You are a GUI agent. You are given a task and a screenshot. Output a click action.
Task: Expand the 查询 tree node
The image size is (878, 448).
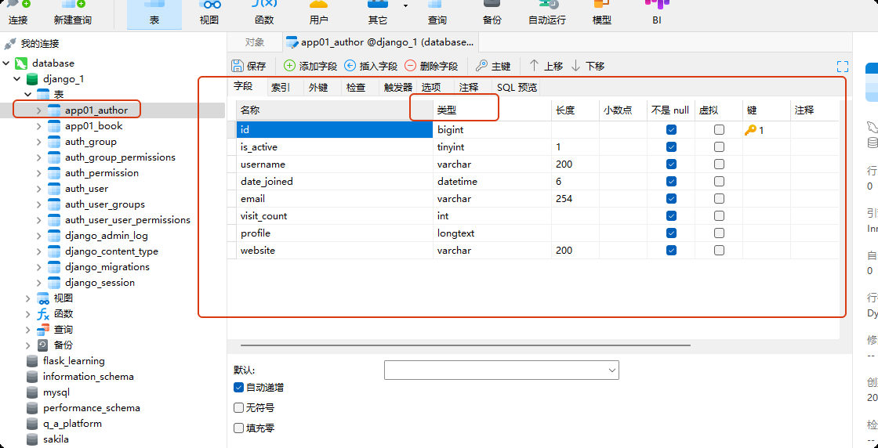(27, 330)
